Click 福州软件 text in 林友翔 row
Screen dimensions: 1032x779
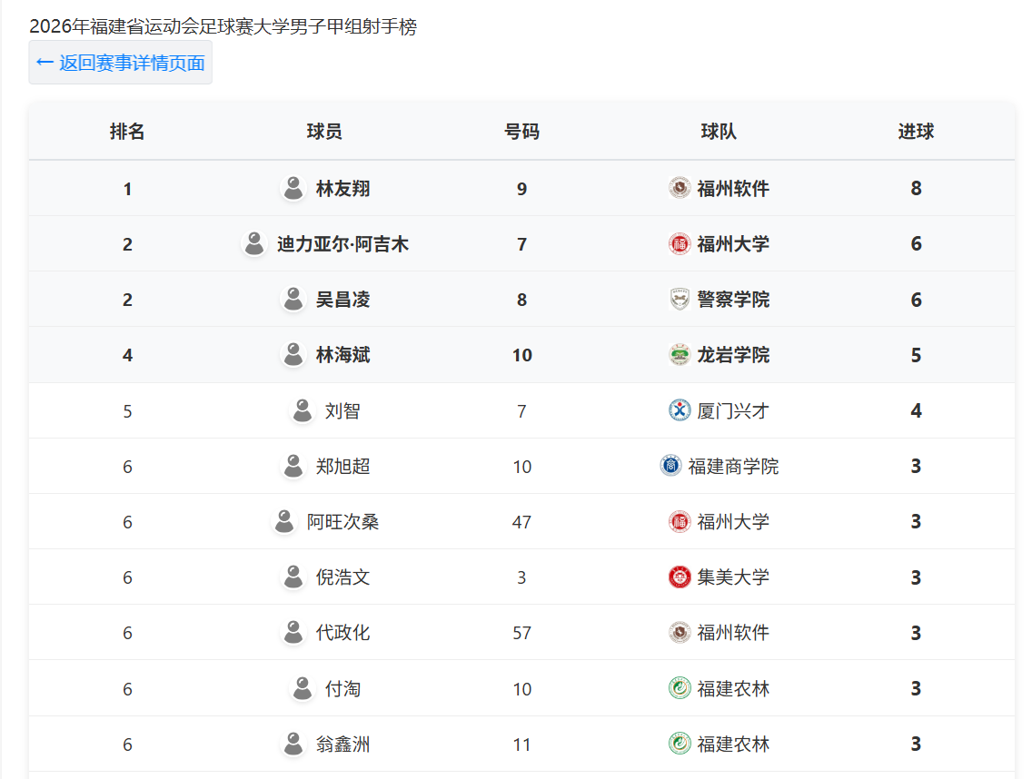click(733, 189)
